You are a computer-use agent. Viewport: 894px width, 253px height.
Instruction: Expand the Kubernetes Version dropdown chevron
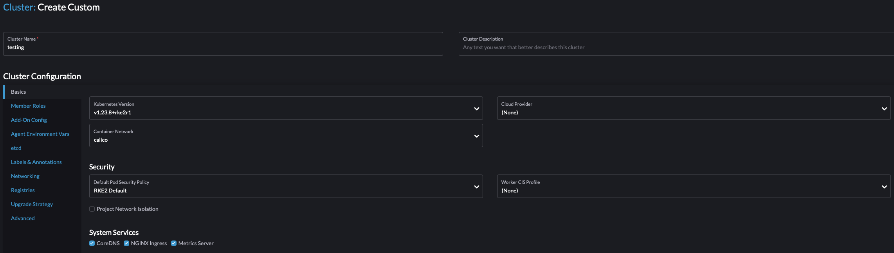click(476, 109)
